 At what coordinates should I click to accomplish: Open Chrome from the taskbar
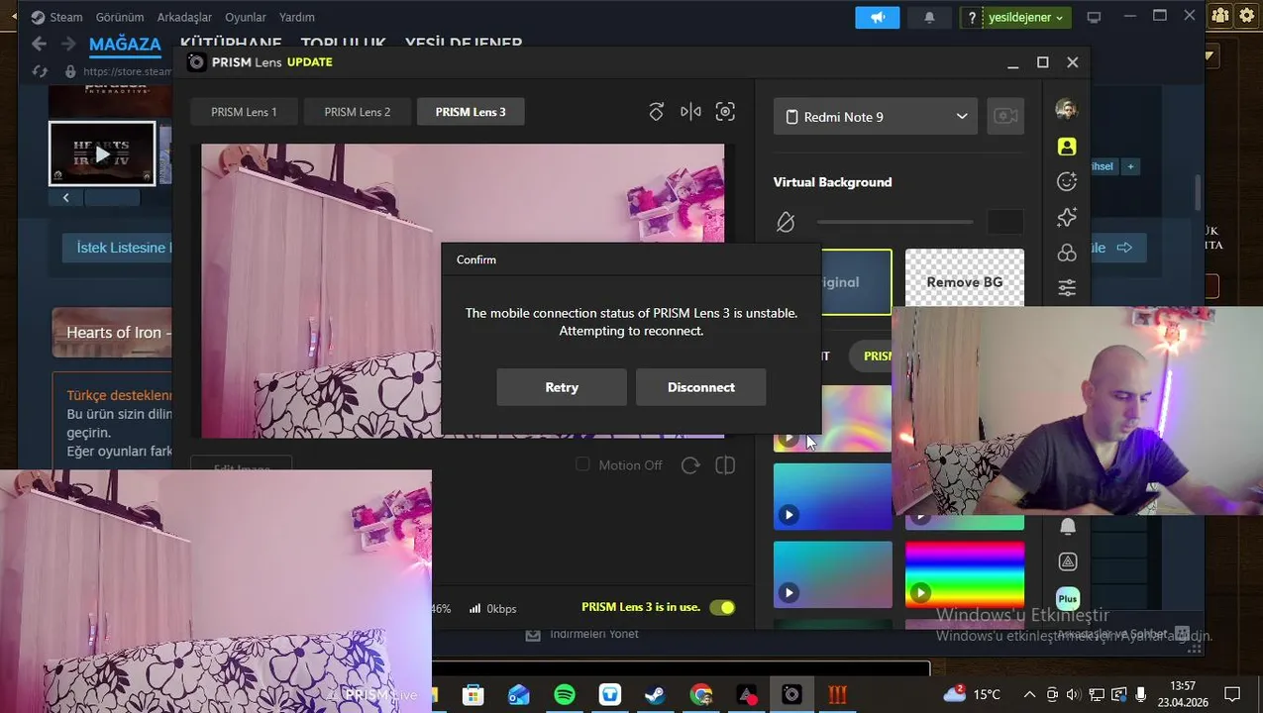click(x=700, y=694)
